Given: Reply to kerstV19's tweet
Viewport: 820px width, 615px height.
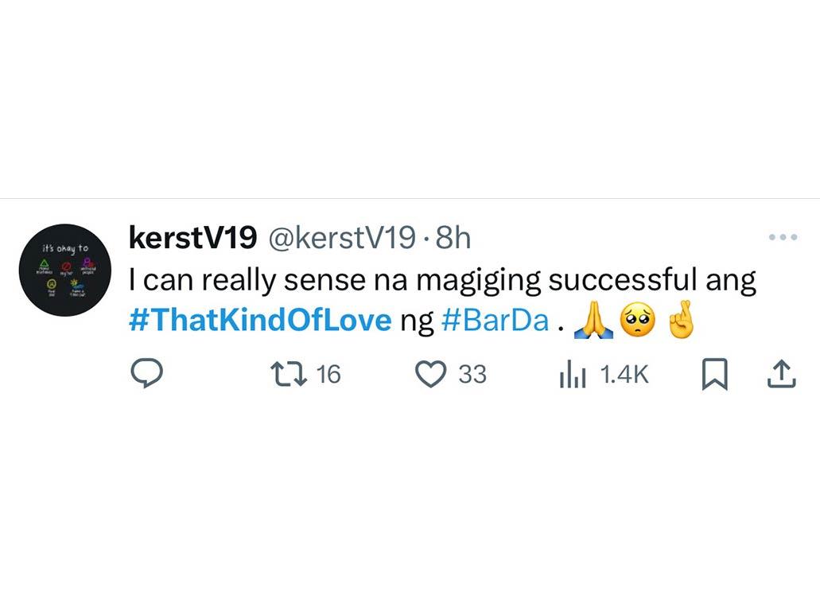Looking at the screenshot, I should point(147,374).
